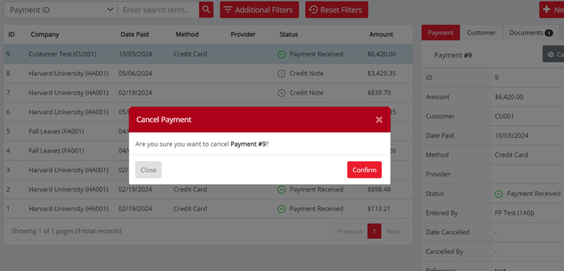Sort by the Method column header
Viewport: 564px width, 271px height.
pyautogui.click(x=187, y=35)
